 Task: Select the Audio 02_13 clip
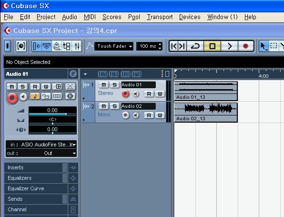click(x=205, y=112)
